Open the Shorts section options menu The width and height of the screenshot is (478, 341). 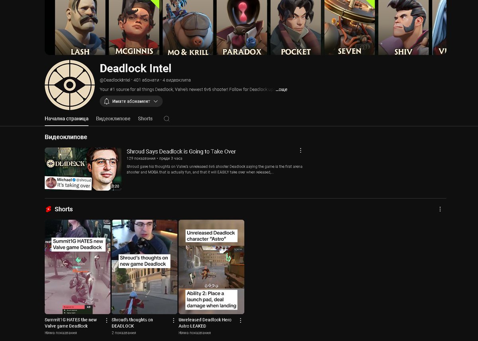point(440,209)
